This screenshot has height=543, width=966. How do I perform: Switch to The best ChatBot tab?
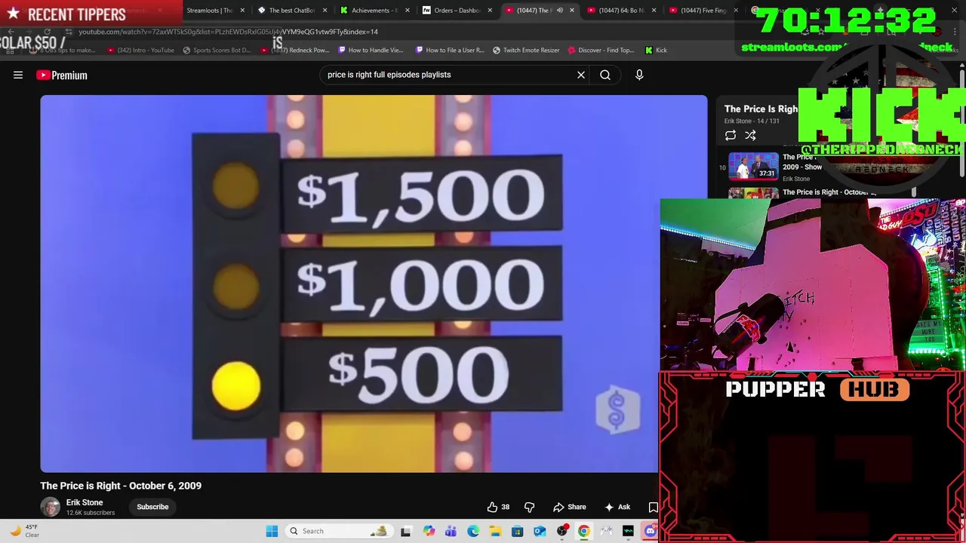tap(291, 11)
